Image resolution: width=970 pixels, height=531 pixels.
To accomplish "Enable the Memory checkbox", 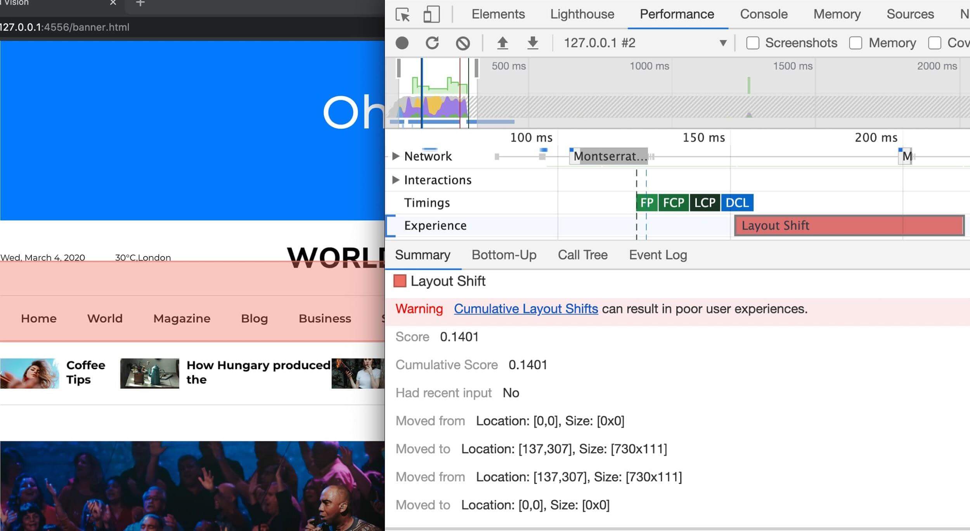I will pyautogui.click(x=856, y=43).
